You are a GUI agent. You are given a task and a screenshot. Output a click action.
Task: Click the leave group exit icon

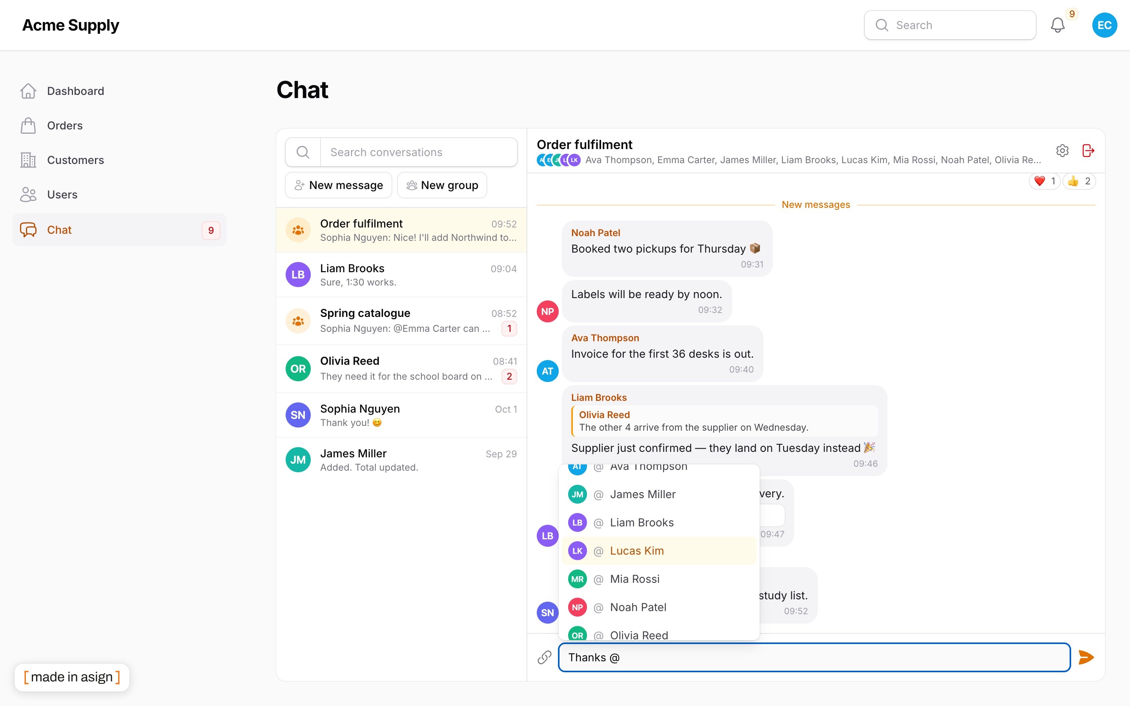click(1088, 150)
